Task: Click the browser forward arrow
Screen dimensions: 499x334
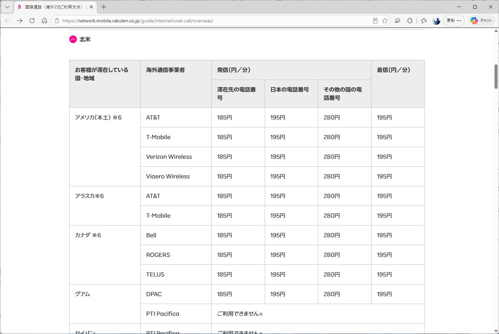Action: point(20,21)
